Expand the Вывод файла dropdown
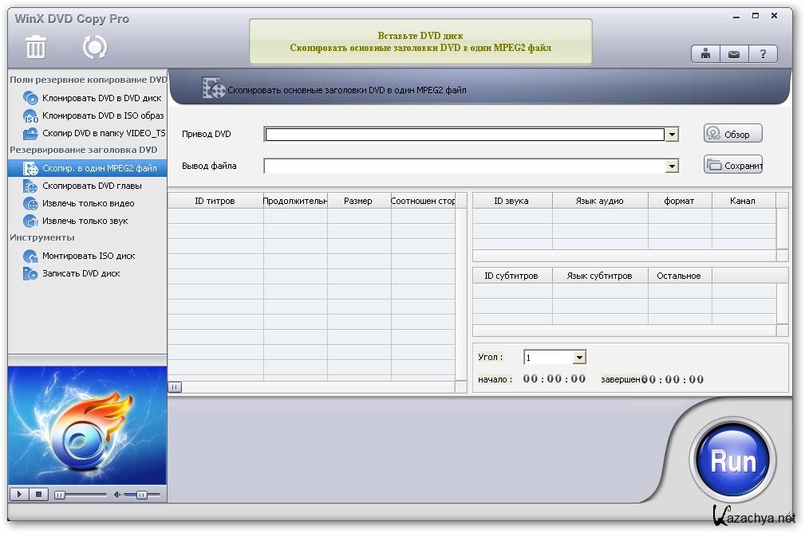Image resolution: width=805 pixels, height=533 pixels. coord(672,167)
